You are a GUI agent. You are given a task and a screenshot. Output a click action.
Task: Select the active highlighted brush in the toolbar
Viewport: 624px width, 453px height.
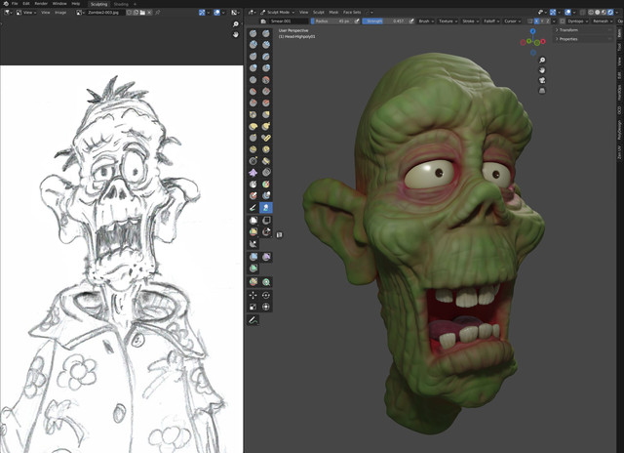click(266, 208)
